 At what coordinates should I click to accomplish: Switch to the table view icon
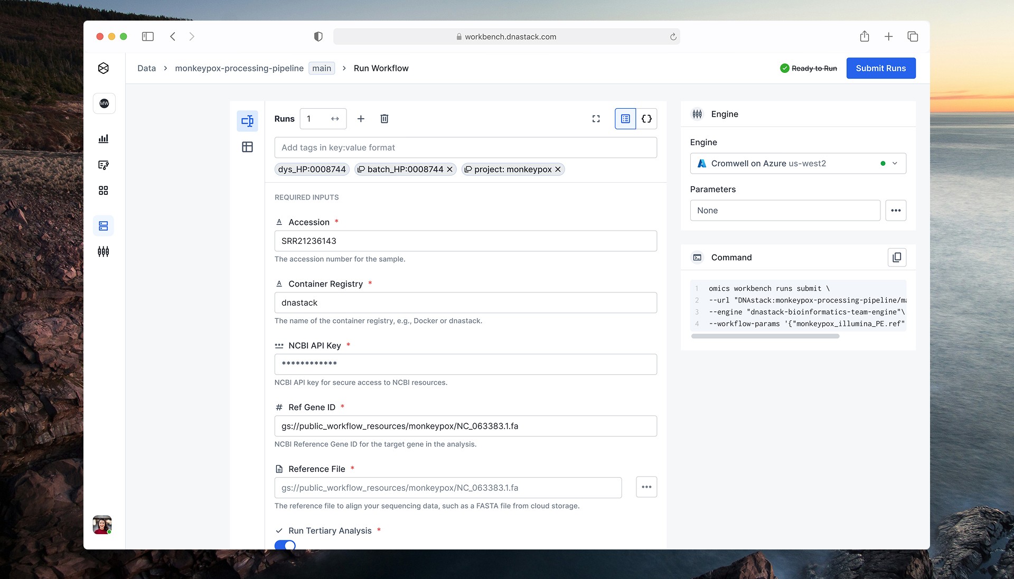[x=247, y=147]
